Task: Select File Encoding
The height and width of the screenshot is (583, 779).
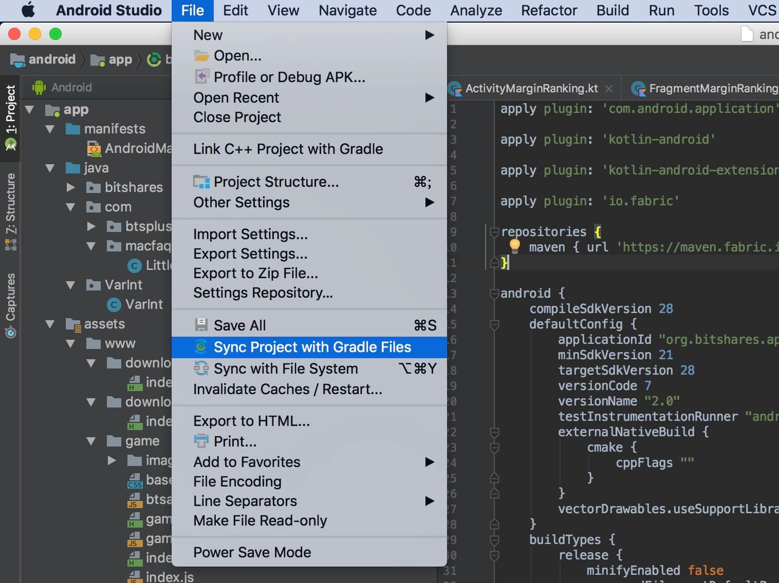Action: pos(309,481)
